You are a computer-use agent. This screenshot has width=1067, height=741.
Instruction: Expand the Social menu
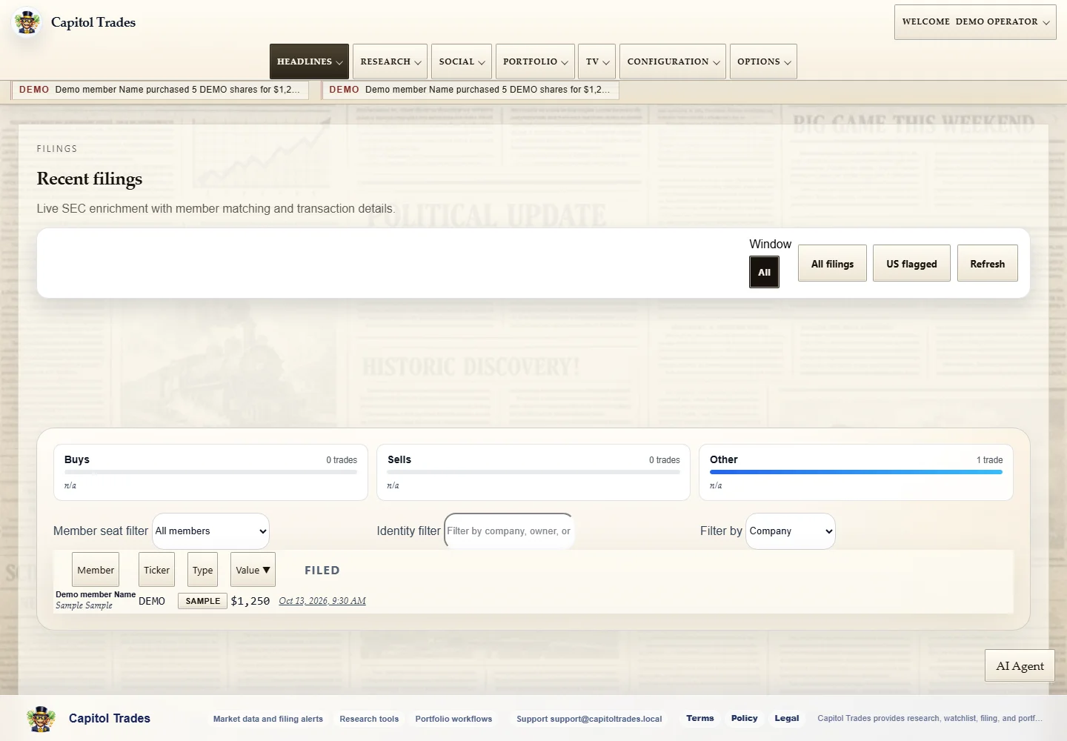click(462, 62)
